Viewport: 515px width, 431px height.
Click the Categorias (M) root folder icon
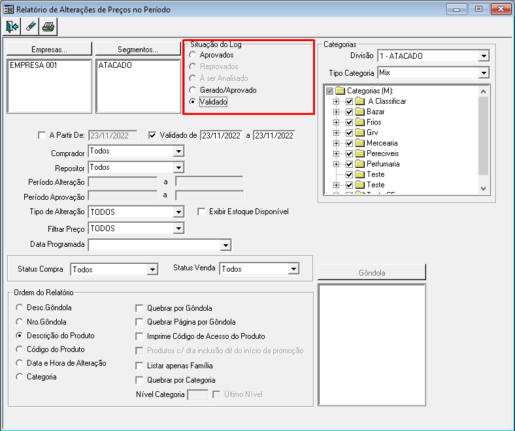[x=341, y=91]
